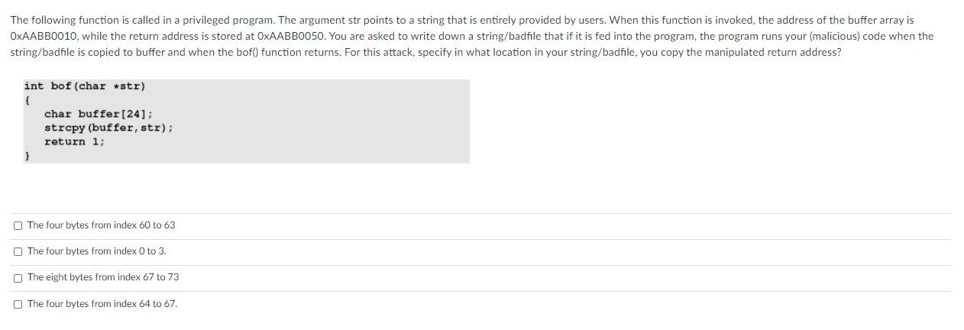Click the label 'The four bytes from index 60 to 63'
964x330 pixels.
(x=101, y=225)
